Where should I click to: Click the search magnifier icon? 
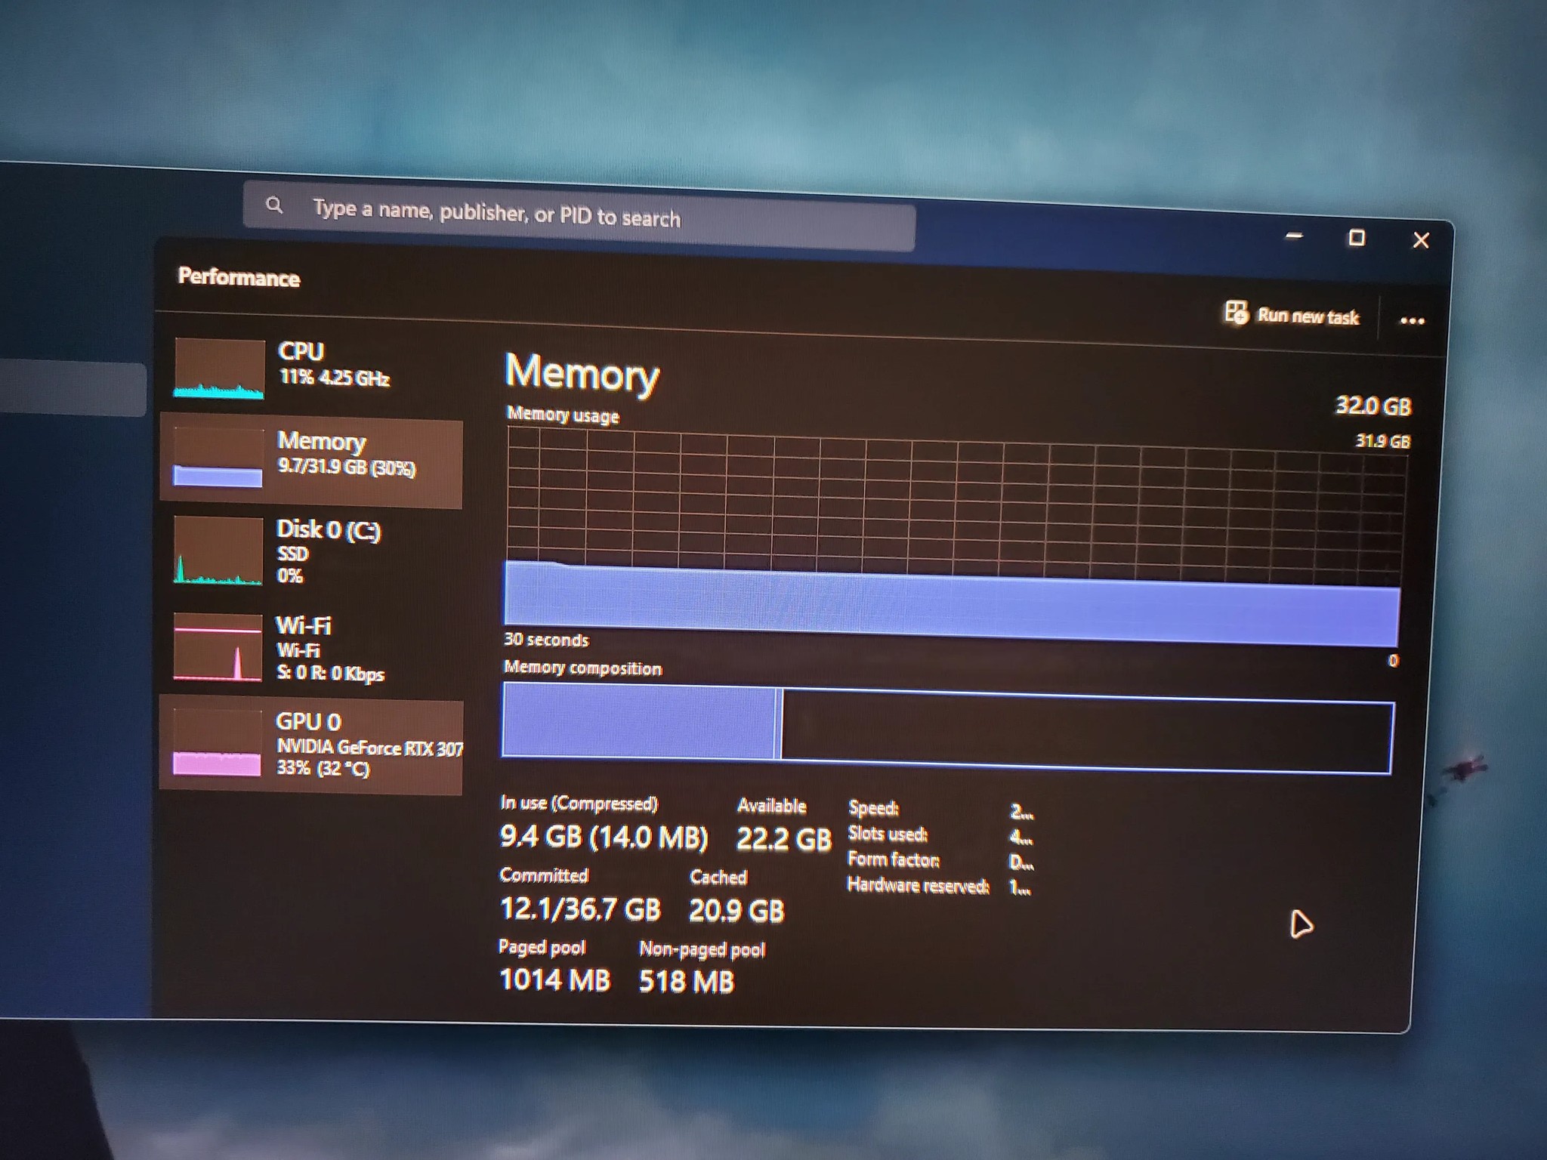274,205
